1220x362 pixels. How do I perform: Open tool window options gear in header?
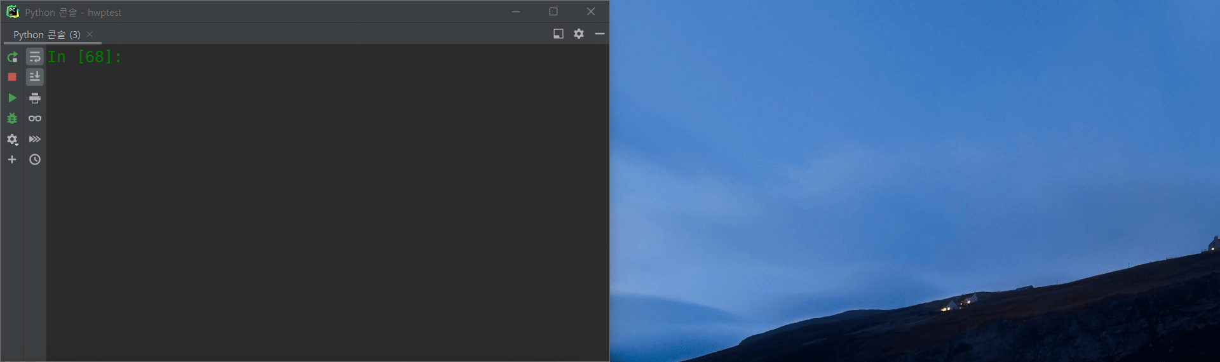[x=579, y=34]
